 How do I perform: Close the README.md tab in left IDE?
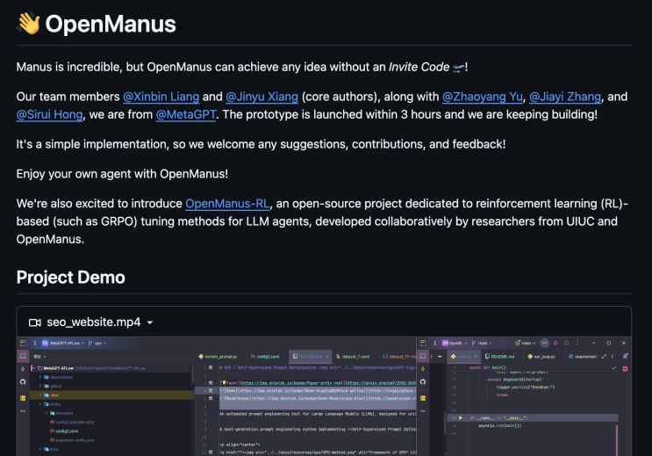pyautogui.click(x=327, y=357)
